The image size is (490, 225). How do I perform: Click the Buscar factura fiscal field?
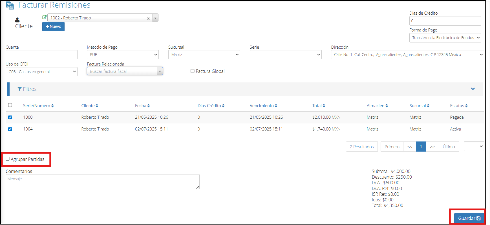click(122, 71)
